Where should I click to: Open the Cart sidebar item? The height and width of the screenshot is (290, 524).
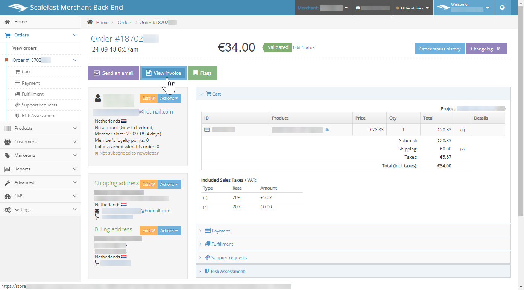(26, 72)
